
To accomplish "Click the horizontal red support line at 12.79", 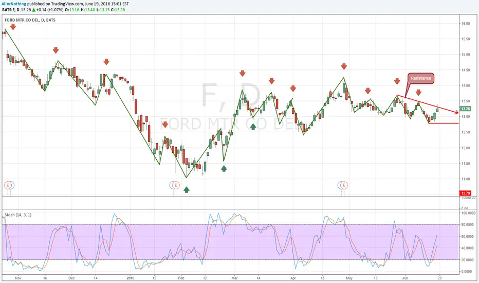I will (x=444, y=123).
